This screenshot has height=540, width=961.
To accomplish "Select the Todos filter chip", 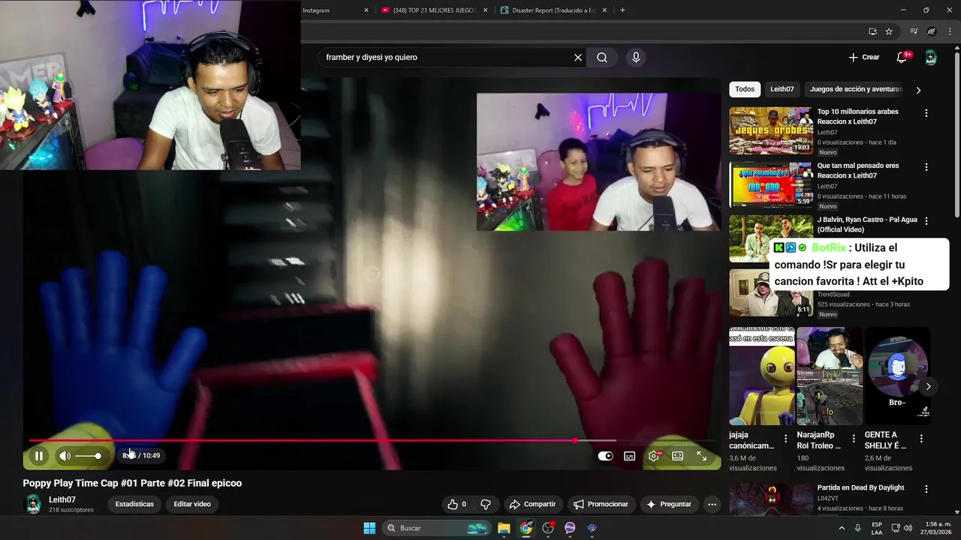I will [745, 89].
